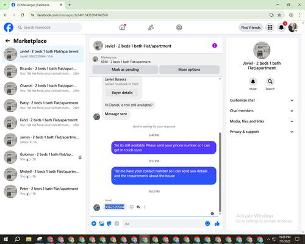Screen dimensions: 305x244
Task: Open File Explorer from taskbar
Action: 29,239
